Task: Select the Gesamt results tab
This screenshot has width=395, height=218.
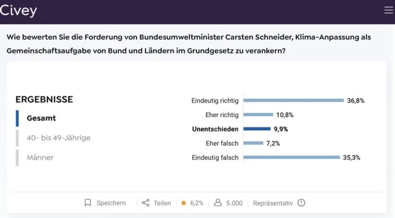Action: click(x=41, y=118)
